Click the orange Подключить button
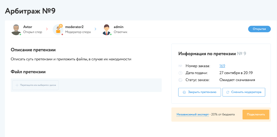The width and height of the screenshot is (277, 137). [x=256, y=115]
